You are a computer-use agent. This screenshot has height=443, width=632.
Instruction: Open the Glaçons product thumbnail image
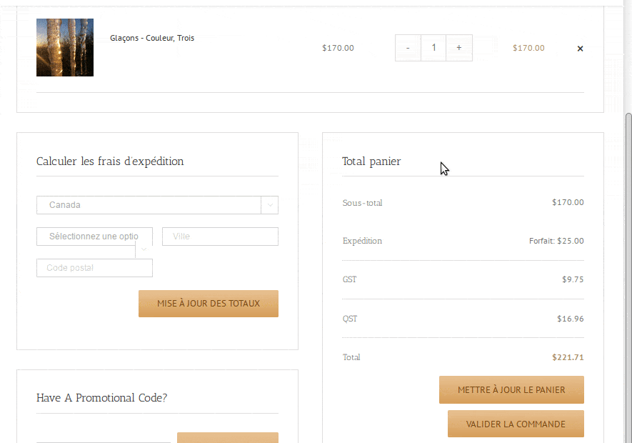tap(65, 47)
